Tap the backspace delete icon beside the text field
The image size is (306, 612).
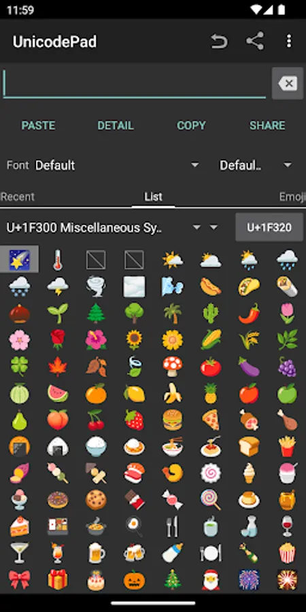pyautogui.click(x=288, y=83)
